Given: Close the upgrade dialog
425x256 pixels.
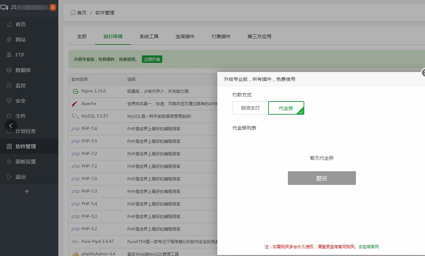Looking at the screenshot, I should click(x=423, y=73).
